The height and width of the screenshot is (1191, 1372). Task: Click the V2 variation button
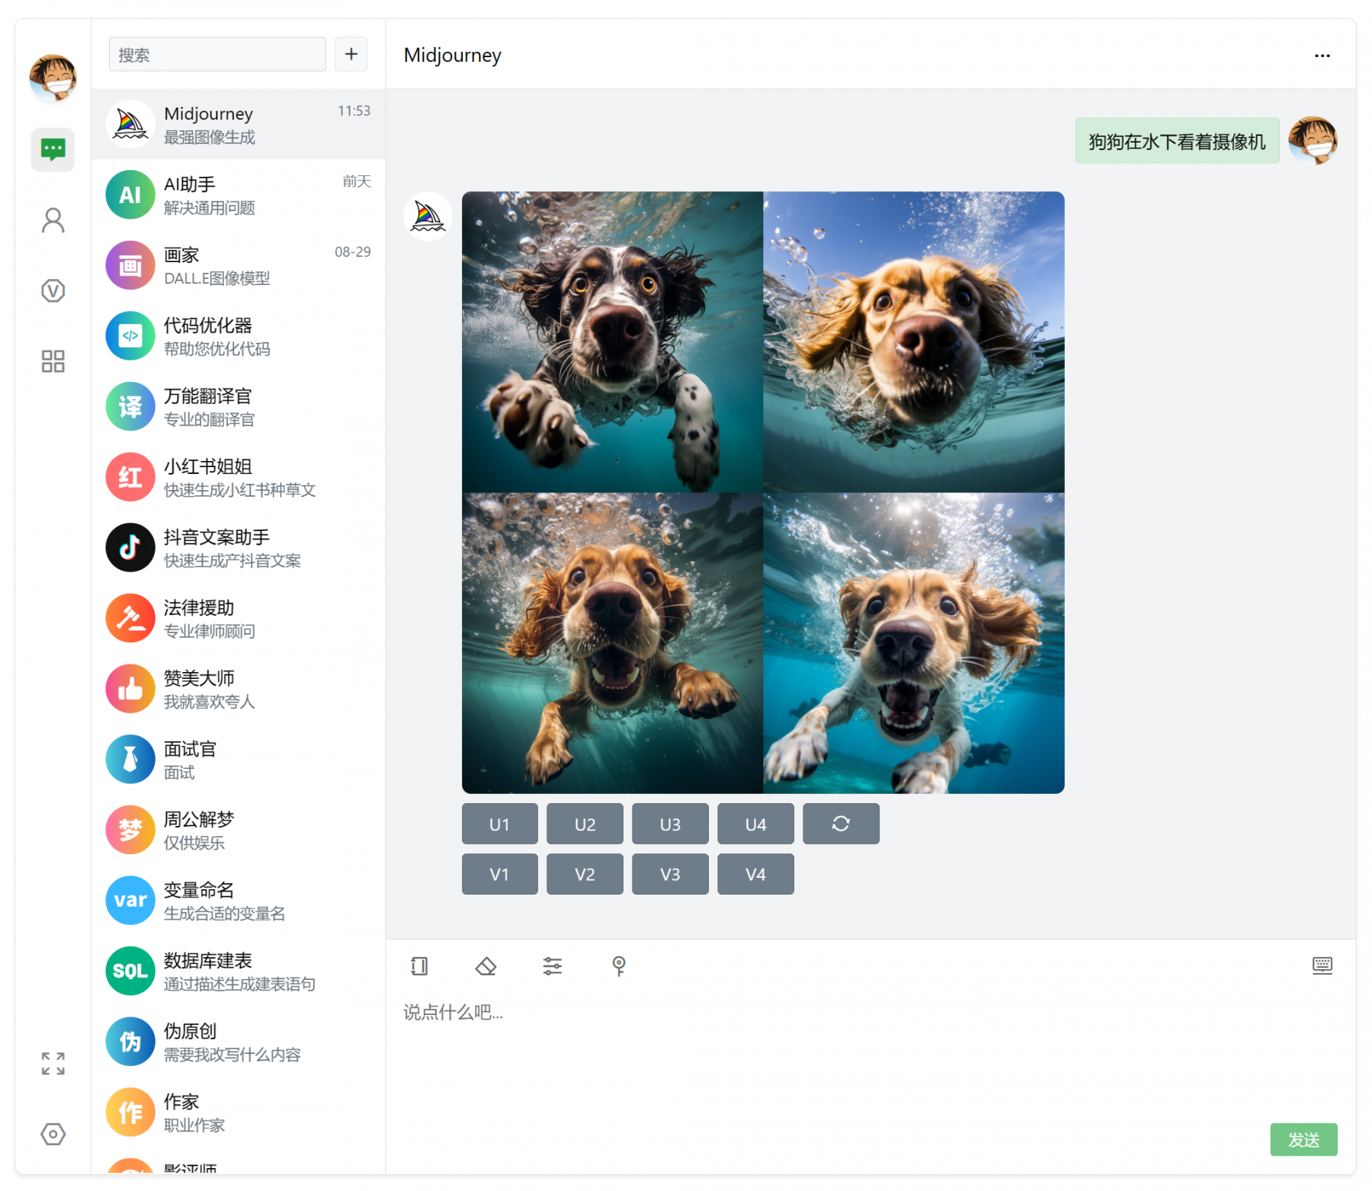click(x=585, y=874)
